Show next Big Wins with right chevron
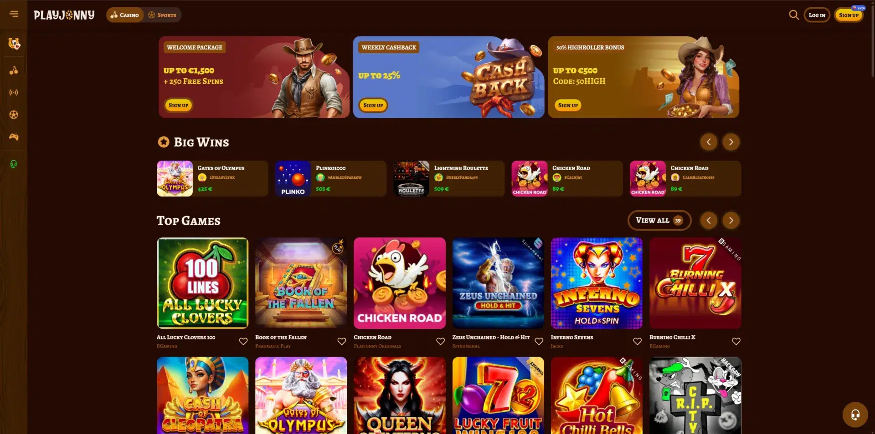The height and width of the screenshot is (434, 875). [x=731, y=142]
